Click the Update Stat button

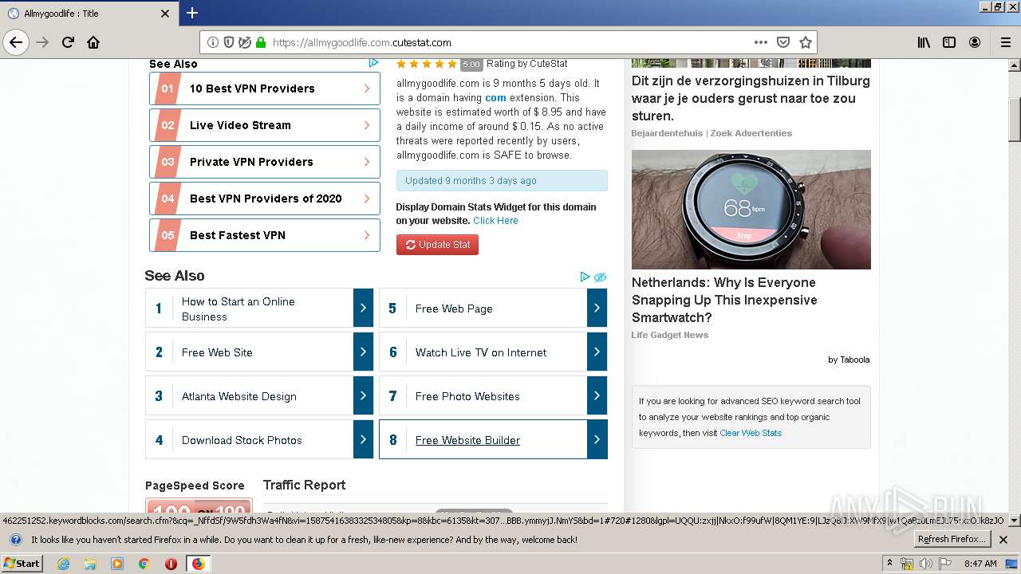(437, 245)
